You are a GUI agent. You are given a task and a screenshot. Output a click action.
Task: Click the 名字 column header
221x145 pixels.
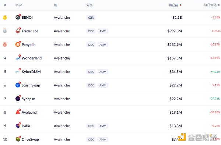tap(19, 5)
